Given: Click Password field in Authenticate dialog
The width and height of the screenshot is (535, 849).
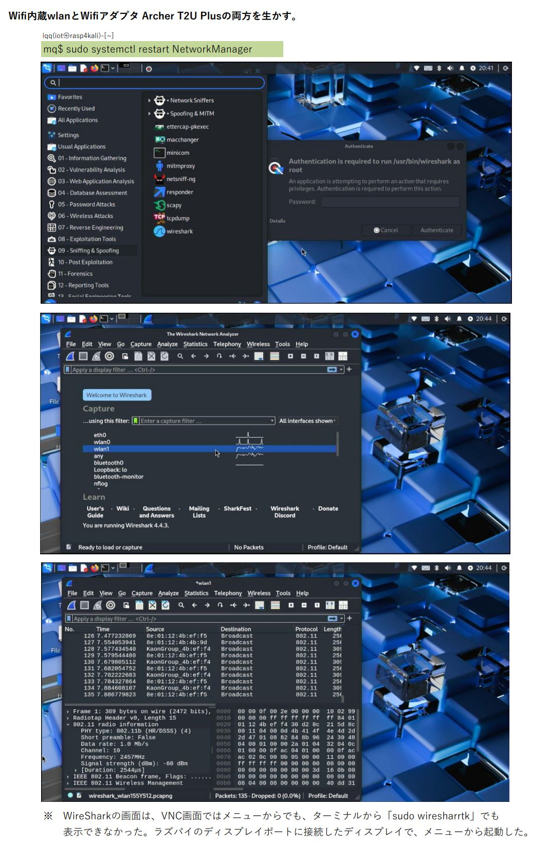Looking at the screenshot, I should [x=390, y=202].
